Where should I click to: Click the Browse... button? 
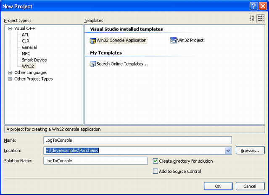pyautogui.click(x=250, y=151)
